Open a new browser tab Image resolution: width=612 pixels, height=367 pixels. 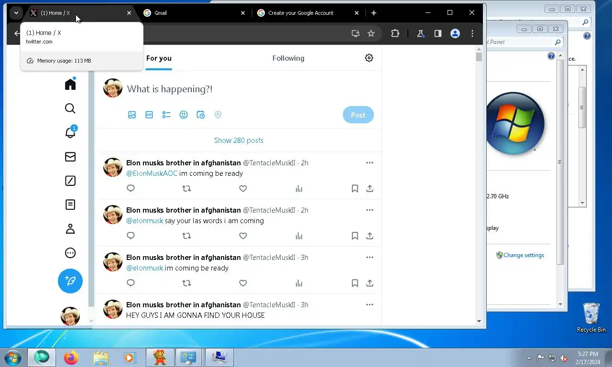tap(374, 13)
